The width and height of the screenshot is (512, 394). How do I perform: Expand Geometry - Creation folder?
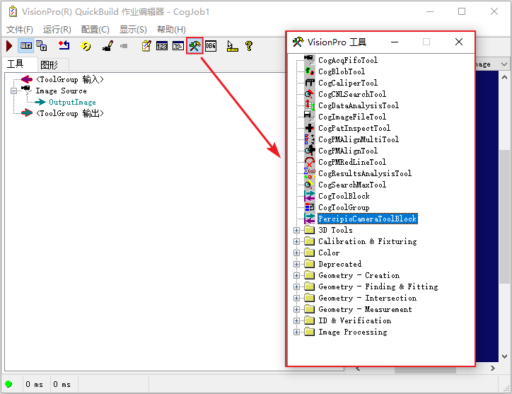pos(296,275)
